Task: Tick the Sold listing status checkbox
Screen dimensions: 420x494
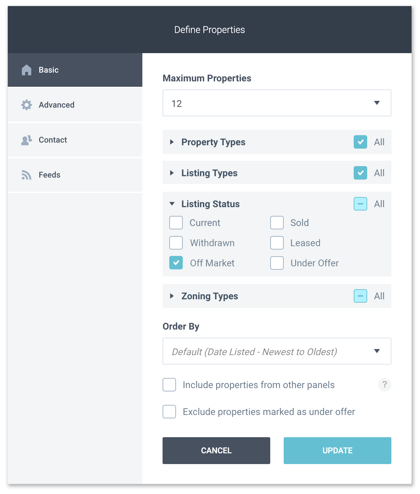Action: click(277, 223)
